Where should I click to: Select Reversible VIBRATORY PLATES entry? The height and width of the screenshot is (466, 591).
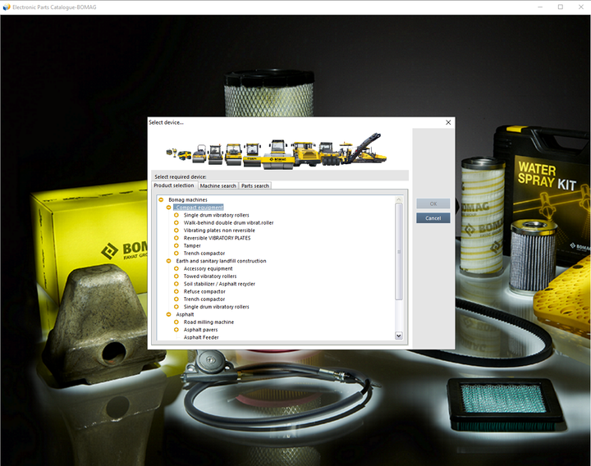click(x=217, y=238)
